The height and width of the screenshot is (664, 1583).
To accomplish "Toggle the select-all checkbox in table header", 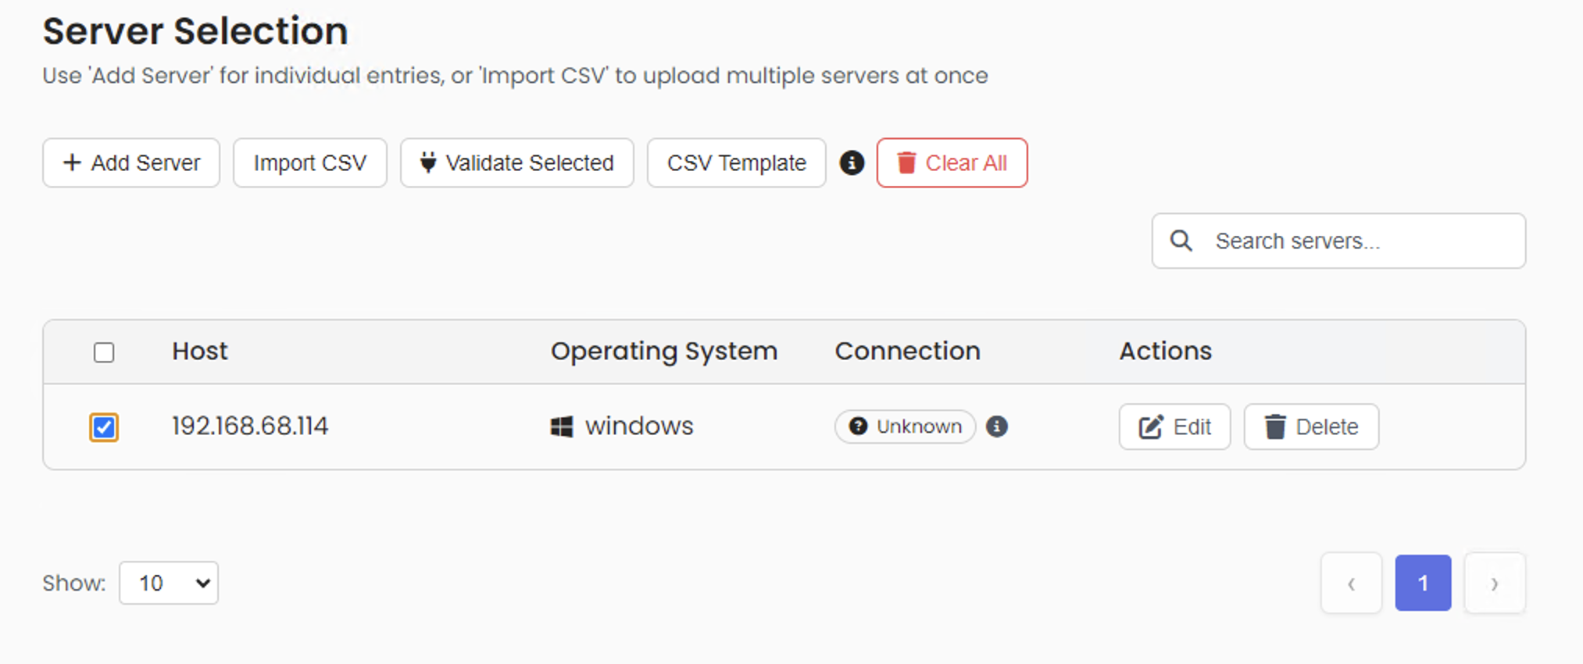I will tap(104, 352).
